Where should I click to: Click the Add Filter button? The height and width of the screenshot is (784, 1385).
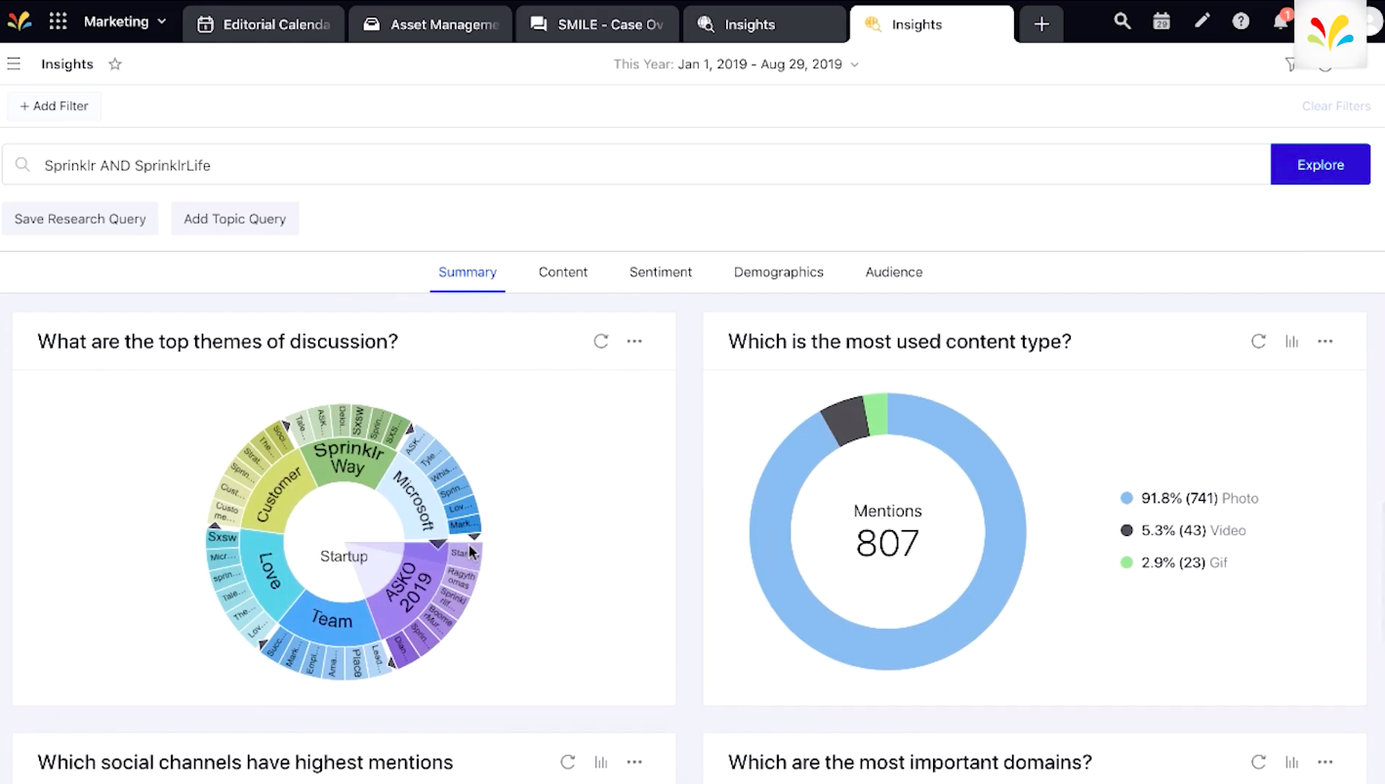[x=55, y=106]
